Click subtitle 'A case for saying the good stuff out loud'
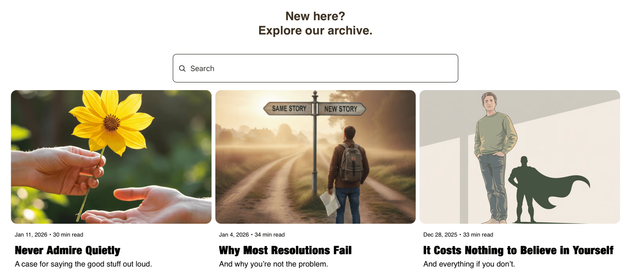Viewport: 632px width, 272px height. coord(83,264)
